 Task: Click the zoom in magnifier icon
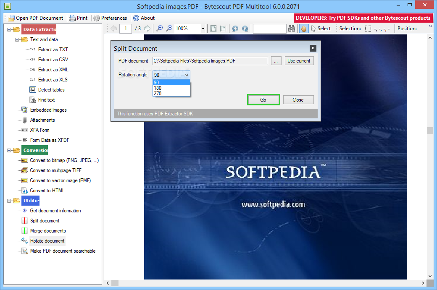pyautogui.click(x=169, y=29)
